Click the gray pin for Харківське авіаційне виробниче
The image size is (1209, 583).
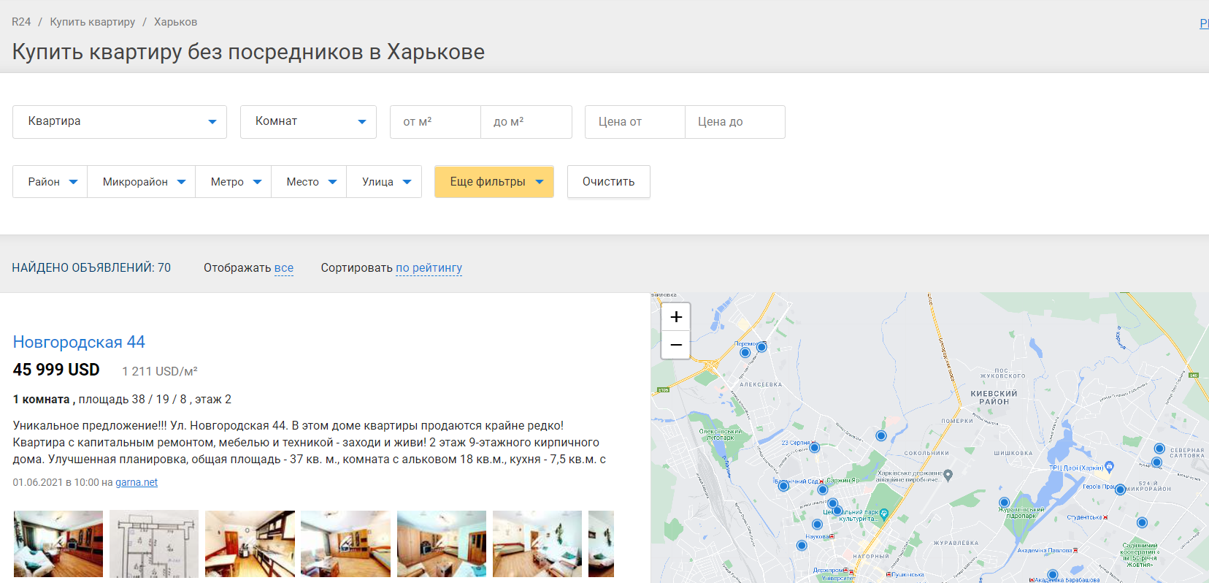click(x=948, y=476)
